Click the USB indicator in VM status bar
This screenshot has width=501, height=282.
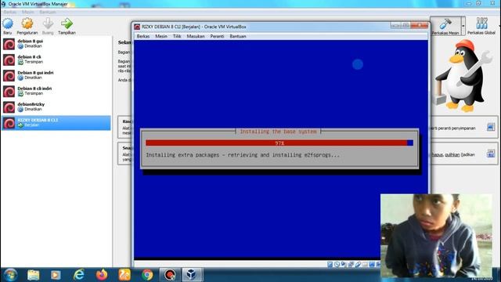358,264
